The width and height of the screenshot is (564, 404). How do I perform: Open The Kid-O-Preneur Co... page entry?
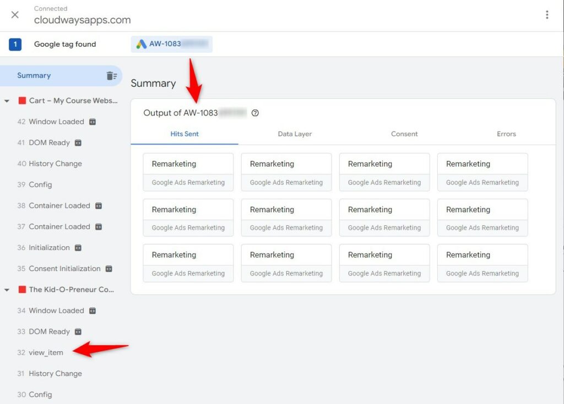pos(71,290)
